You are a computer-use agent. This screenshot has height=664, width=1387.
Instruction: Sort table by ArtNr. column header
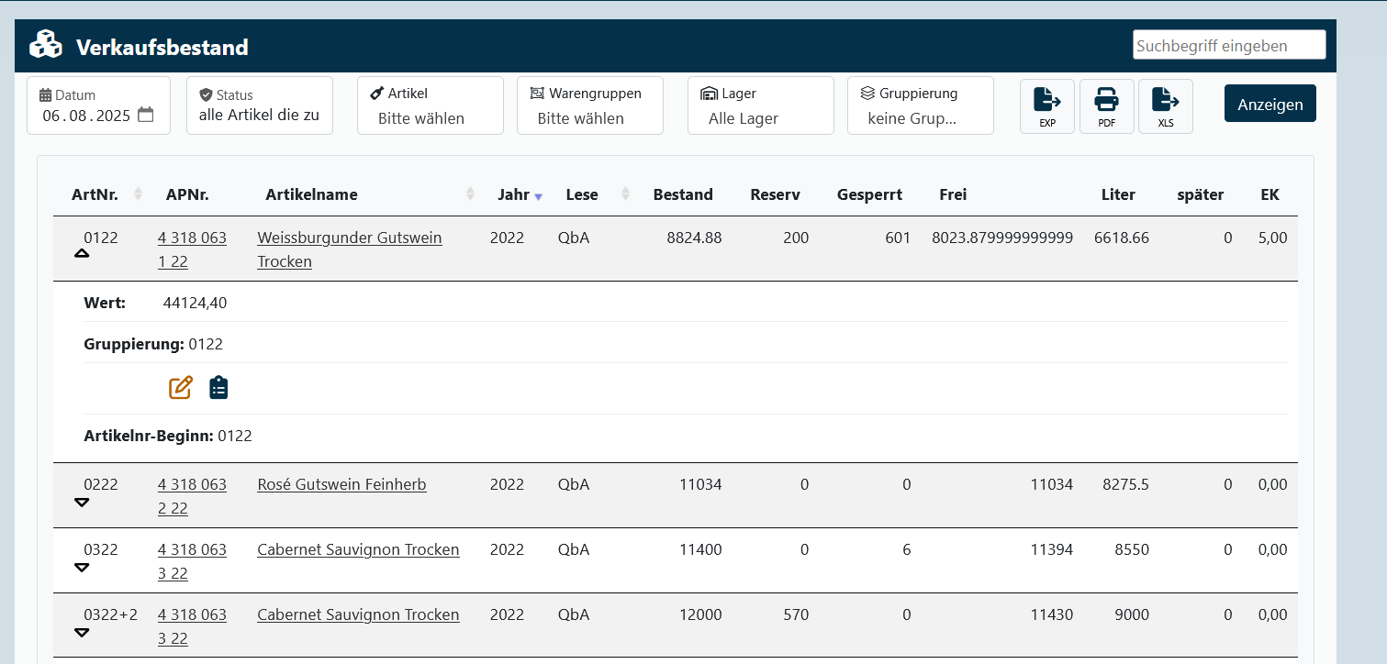point(95,194)
